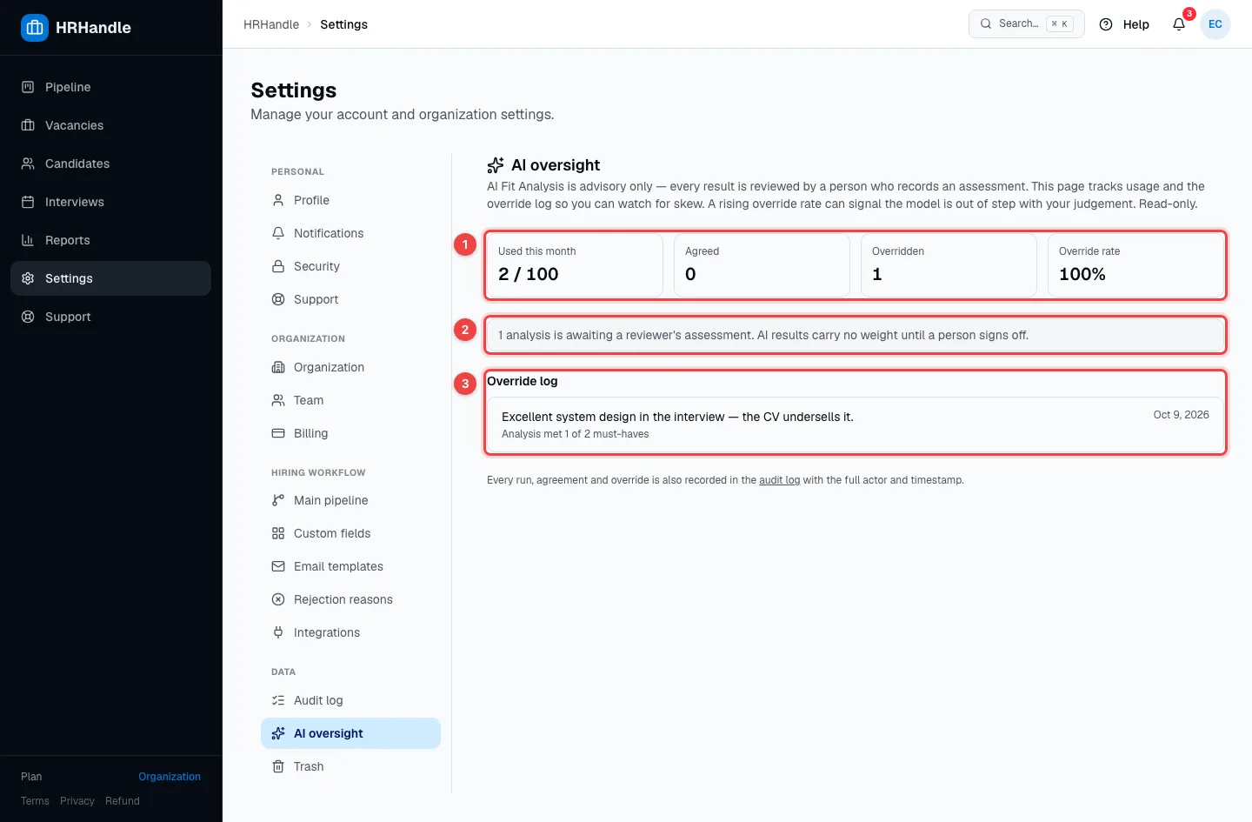Open the audit log link
This screenshot has width=1252, height=822.
coord(779,480)
